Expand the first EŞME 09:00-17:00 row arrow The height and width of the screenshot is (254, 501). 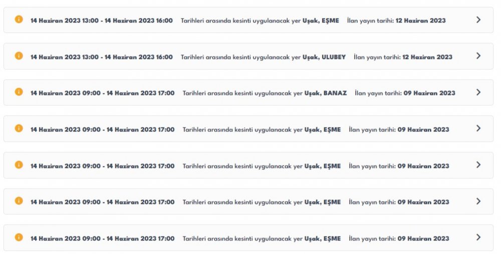[478, 128]
